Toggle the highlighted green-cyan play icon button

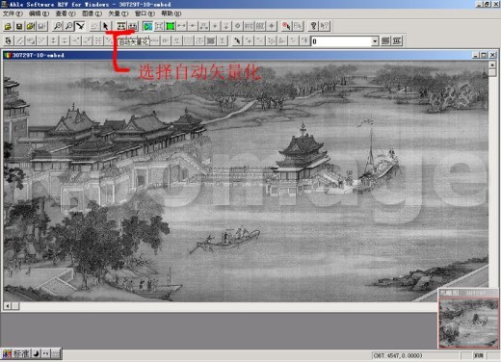147,26
